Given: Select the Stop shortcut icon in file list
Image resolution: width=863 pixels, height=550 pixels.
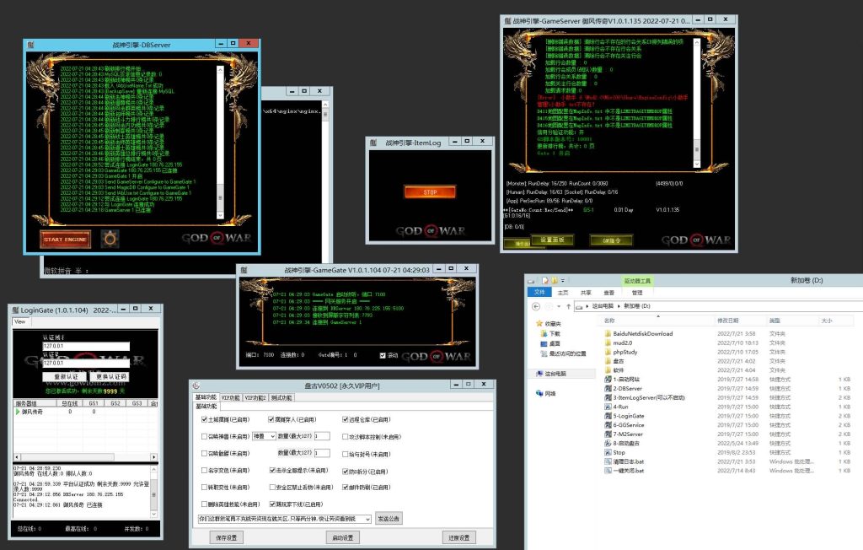Looking at the screenshot, I should point(608,452).
